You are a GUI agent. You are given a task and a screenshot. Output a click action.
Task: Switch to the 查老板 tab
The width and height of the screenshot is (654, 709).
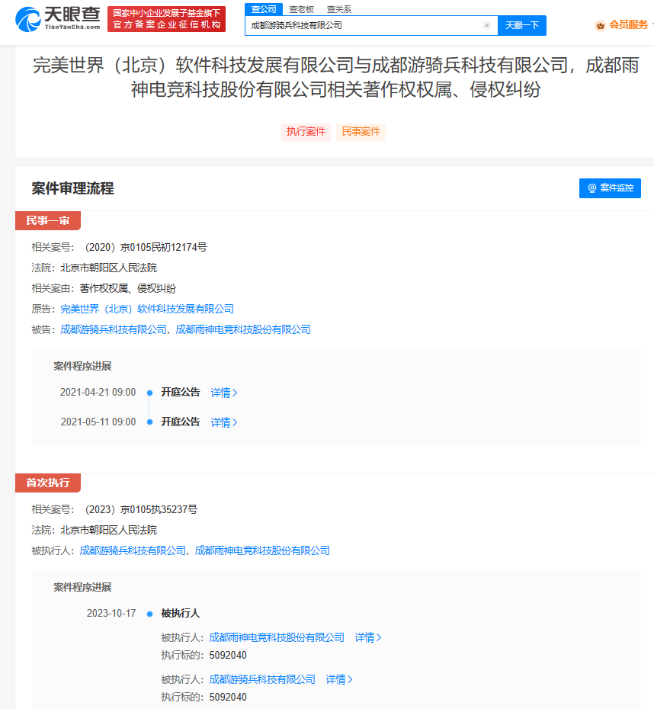(x=301, y=9)
